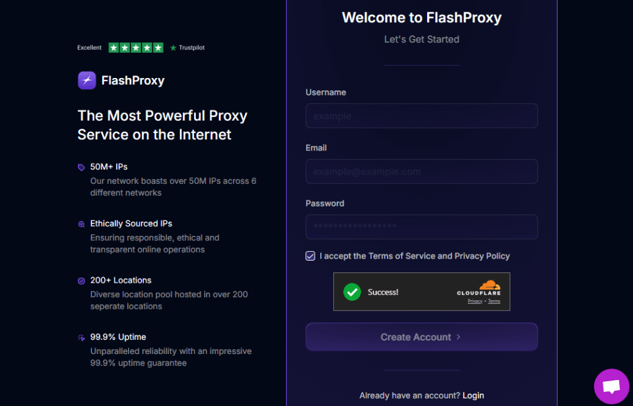
Task: Open the Cloudflare Privacy link
Action: point(475,301)
